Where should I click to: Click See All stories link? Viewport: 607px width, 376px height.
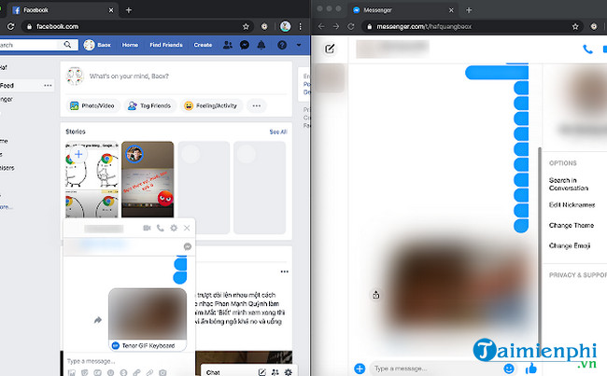click(x=277, y=132)
